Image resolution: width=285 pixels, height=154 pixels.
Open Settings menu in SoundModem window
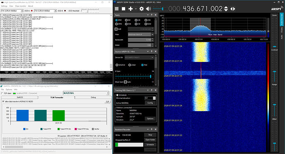4,6
